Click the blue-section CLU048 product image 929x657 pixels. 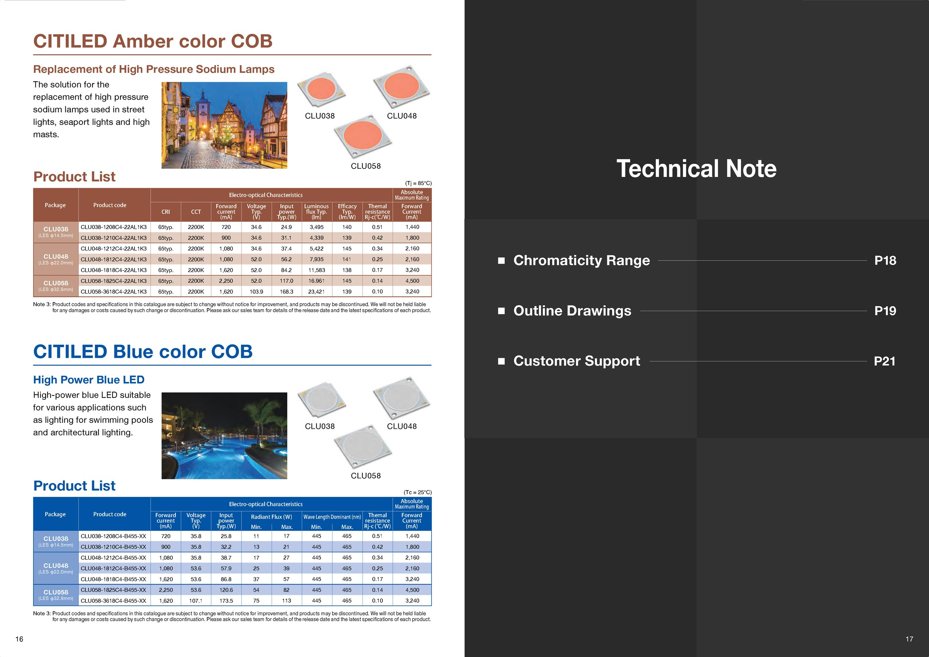click(401, 398)
